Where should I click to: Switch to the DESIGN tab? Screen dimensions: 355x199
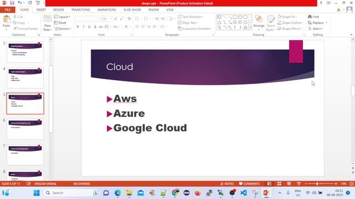click(x=58, y=10)
